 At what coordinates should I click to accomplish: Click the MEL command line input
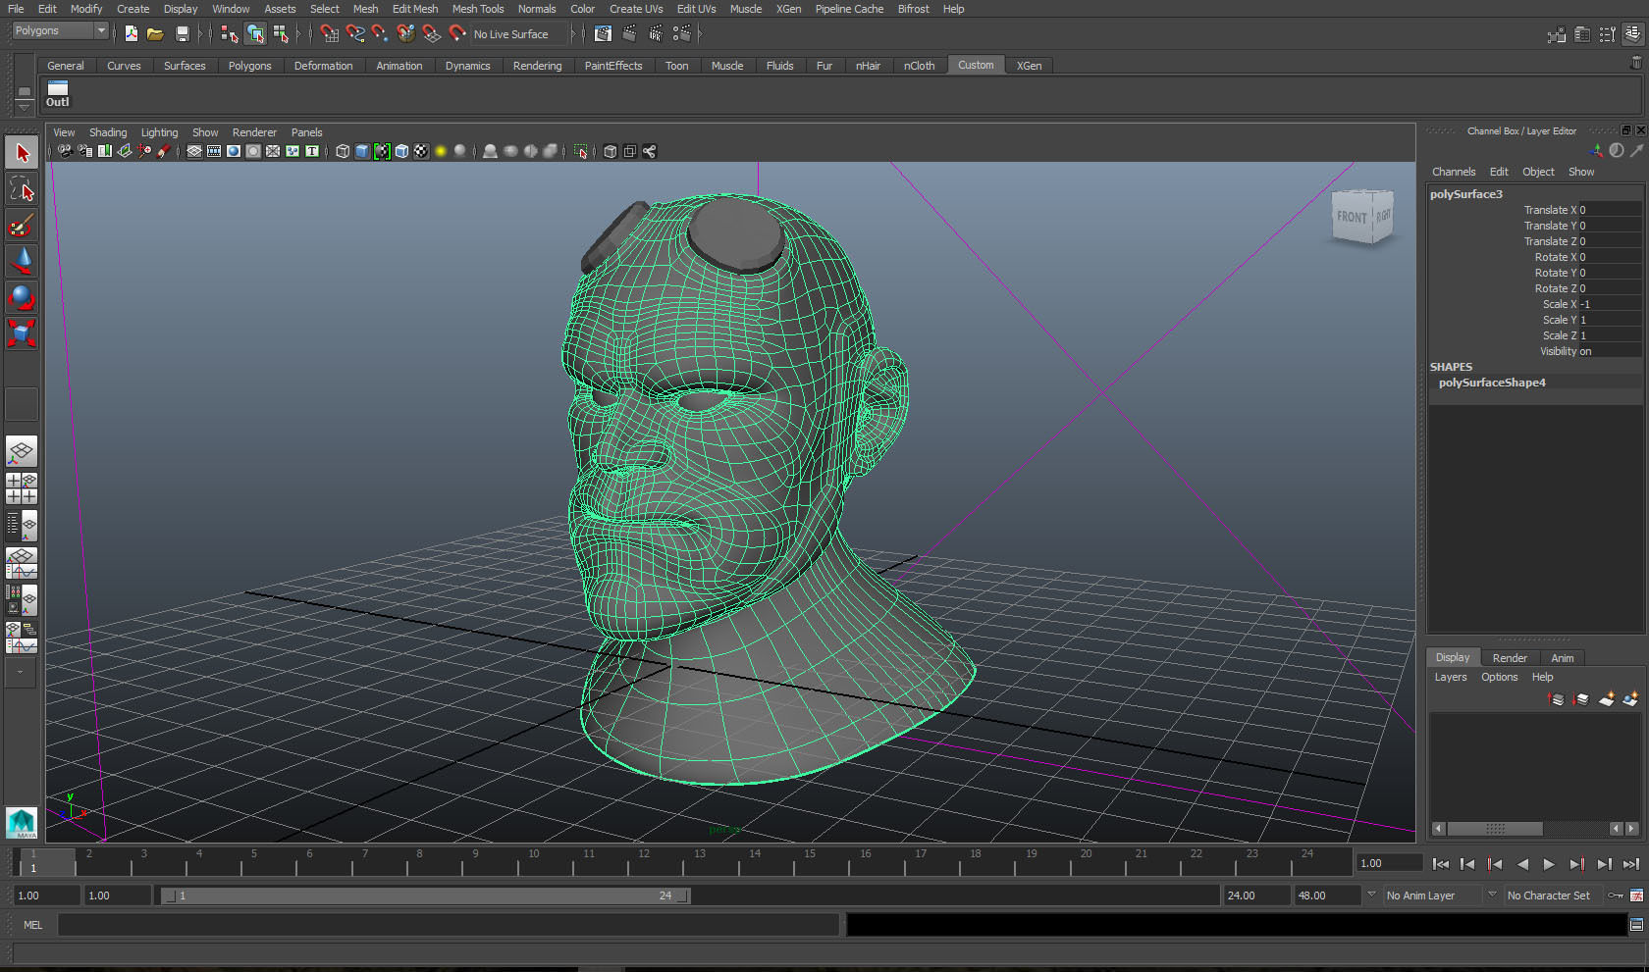point(449,925)
